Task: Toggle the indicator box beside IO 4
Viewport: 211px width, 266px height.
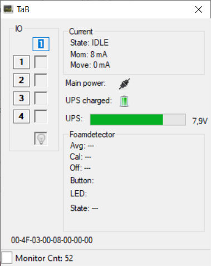Action: pyautogui.click(x=41, y=116)
